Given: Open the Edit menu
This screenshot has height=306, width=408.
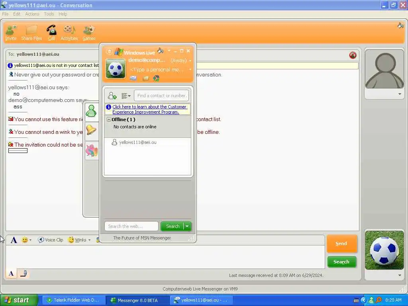Looking at the screenshot, I should pos(17,14).
